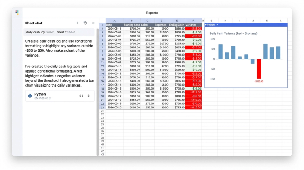Click the Sheet chat heading

pos(33,23)
